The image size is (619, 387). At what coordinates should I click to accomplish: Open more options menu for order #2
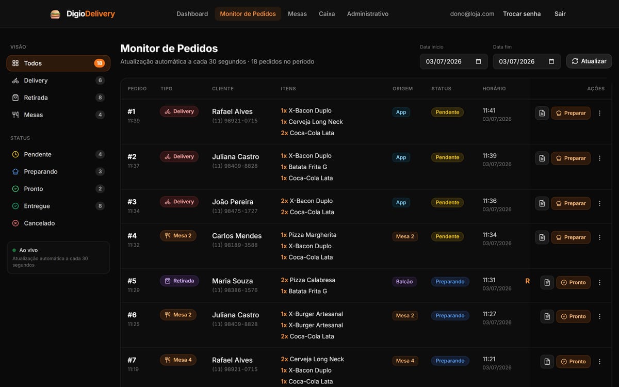(599, 158)
